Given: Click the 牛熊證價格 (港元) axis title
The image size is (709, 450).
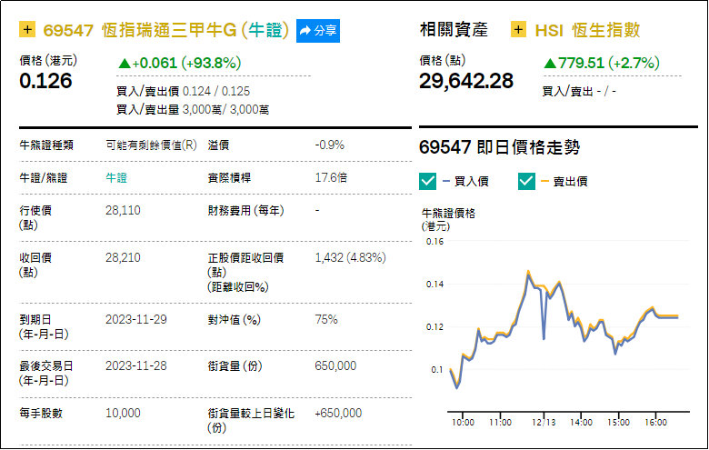Looking at the screenshot, I should pyautogui.click(x=448, y=220).
